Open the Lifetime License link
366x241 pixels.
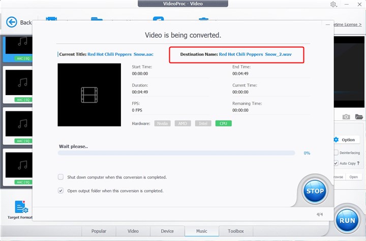tap(348, 24)
